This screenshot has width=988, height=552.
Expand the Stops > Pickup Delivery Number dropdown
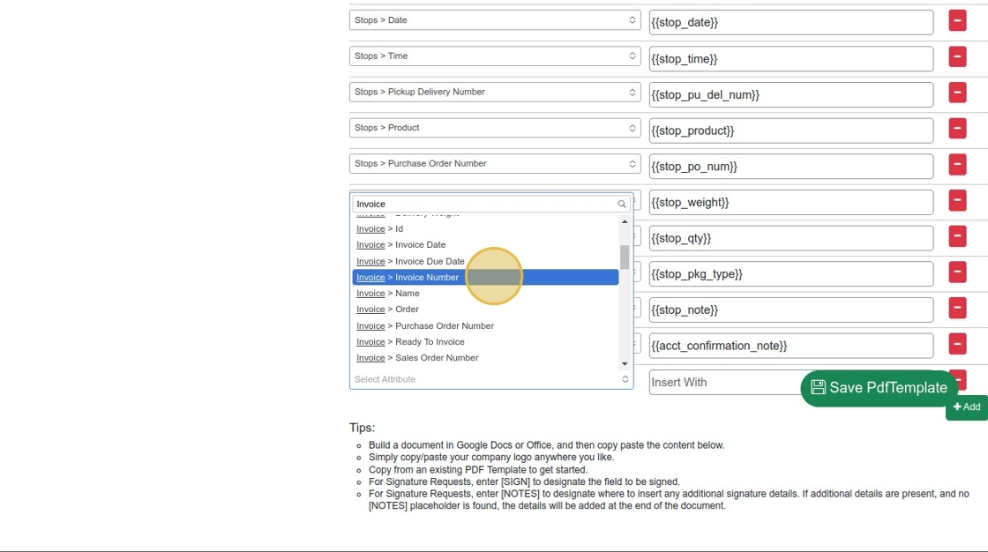(x=491, y=92)
